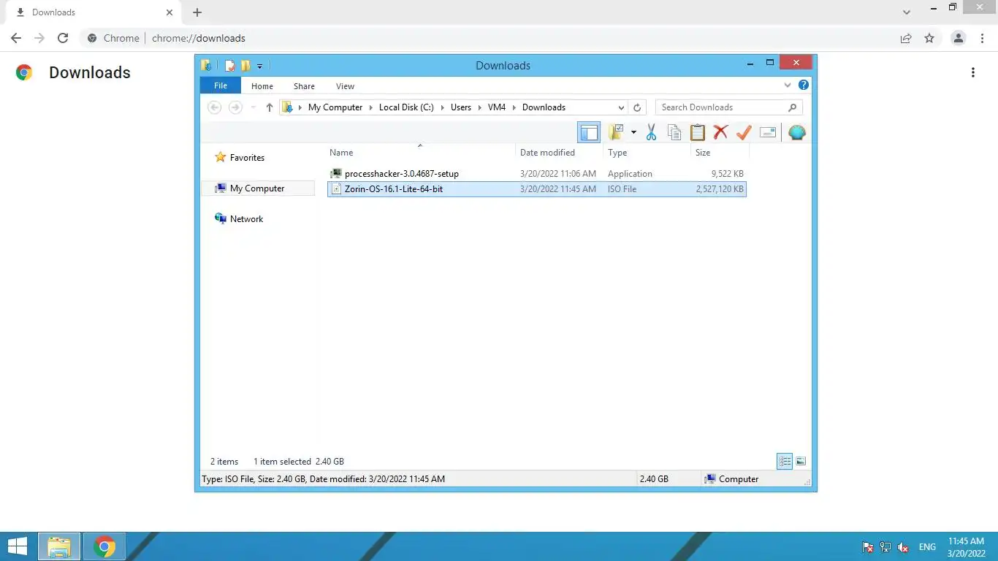Click the Explorer Back navigation arrow
Viewport: 998px width, 561px height.
pyautogui.click(x=214, y=107)
